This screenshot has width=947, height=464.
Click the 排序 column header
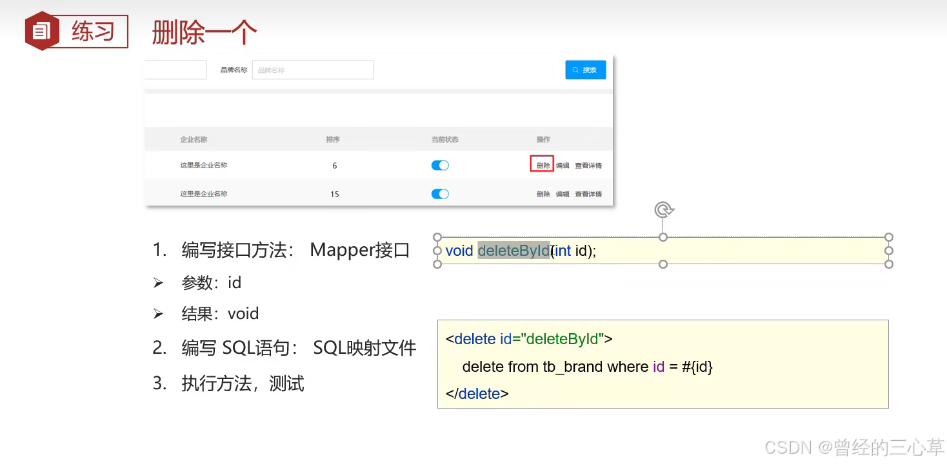(333, 139)
